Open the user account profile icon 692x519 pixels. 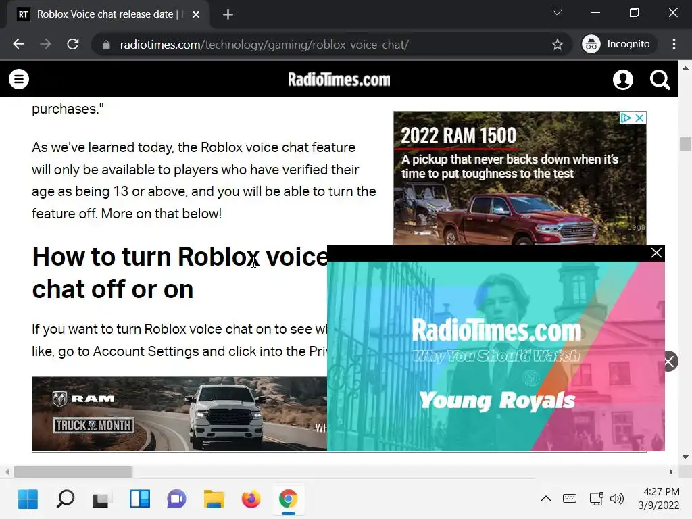coord(622,80)
